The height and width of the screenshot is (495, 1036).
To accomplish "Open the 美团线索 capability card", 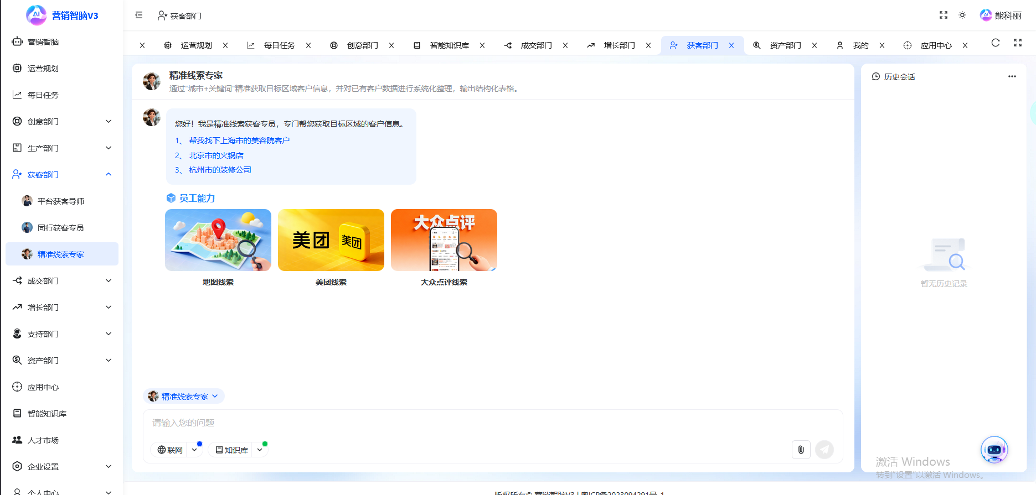I will point(331,240).
